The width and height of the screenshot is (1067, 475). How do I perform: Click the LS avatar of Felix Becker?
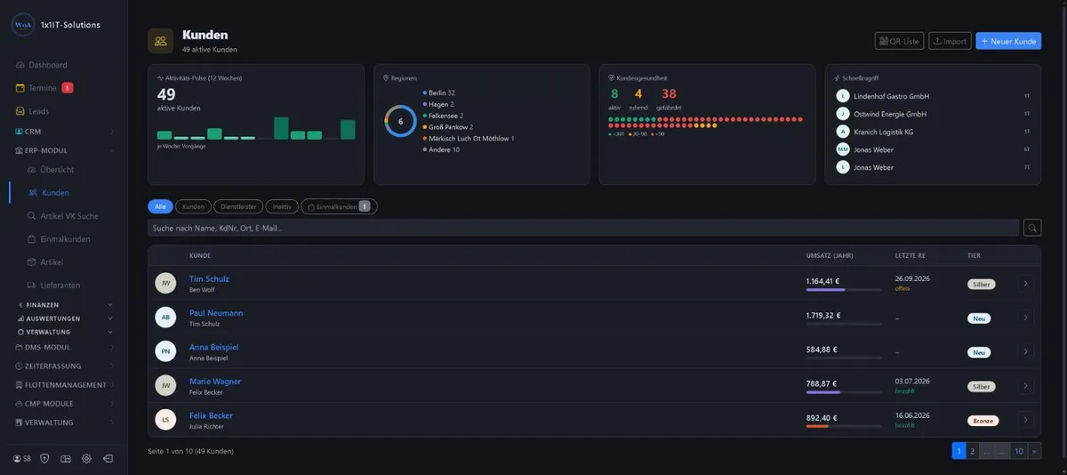tap(165, 420)
